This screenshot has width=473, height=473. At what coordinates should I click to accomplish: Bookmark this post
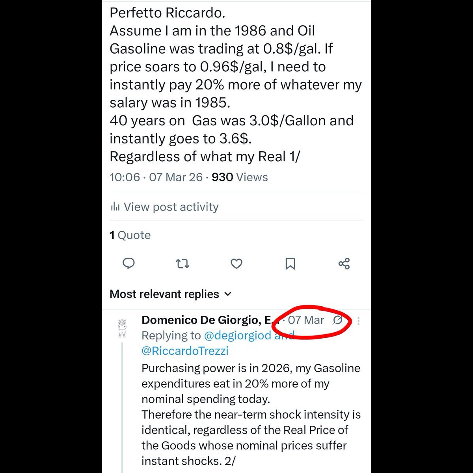[x=290, y=264]
